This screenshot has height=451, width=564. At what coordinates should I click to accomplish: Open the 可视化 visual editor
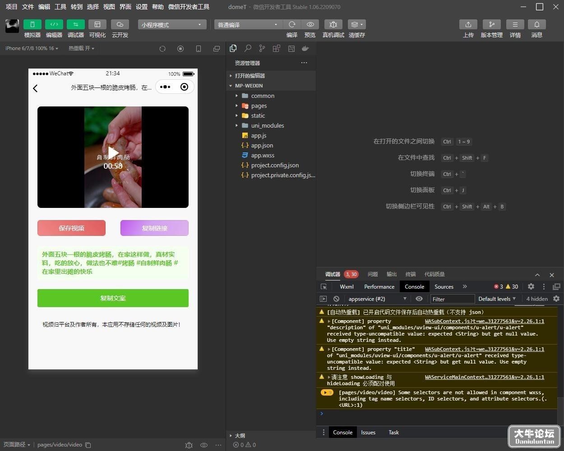pos(97,24)
